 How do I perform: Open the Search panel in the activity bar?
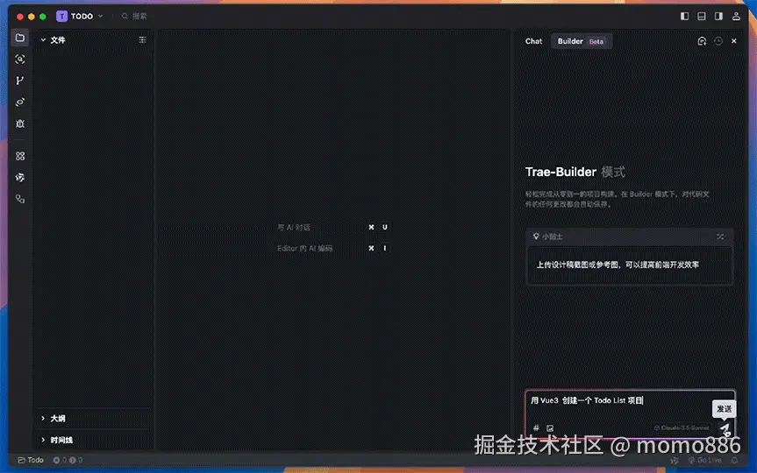tap(20, 60)
